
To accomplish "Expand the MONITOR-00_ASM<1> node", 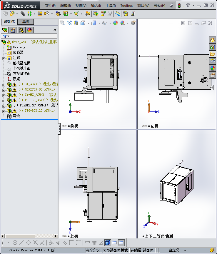I will tap(4, 90).
